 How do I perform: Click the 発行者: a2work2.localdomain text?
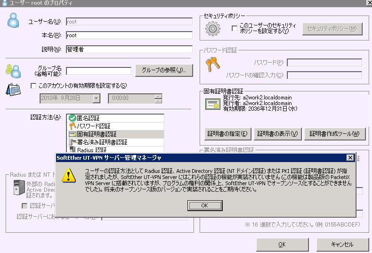coord(258,103)
